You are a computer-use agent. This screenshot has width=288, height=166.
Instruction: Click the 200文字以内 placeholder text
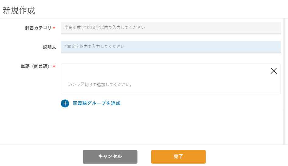coord(94,47)
